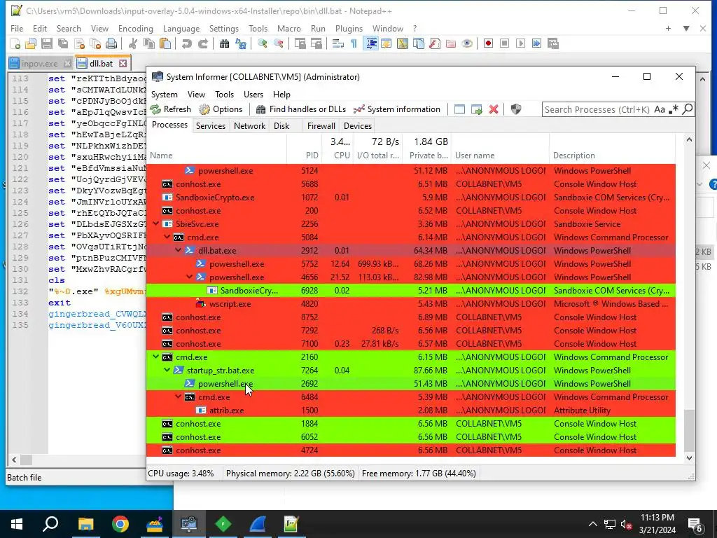Toggle Show all characters pilcrow icon

point(354,43)
